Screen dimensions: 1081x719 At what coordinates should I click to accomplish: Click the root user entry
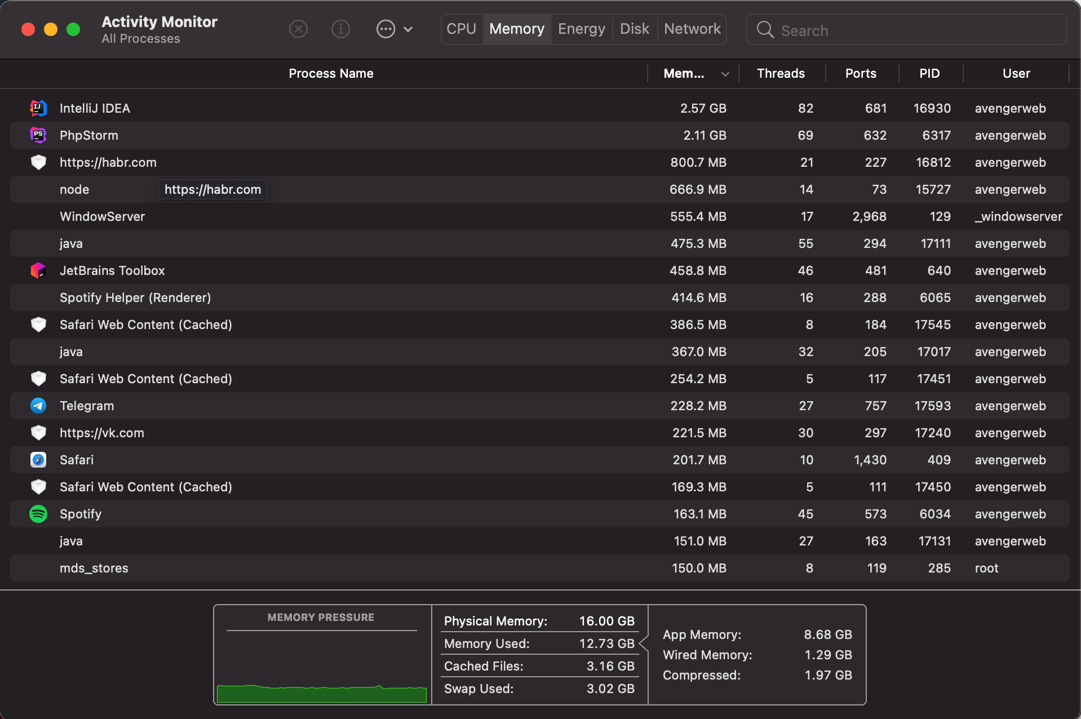point(986,568)
